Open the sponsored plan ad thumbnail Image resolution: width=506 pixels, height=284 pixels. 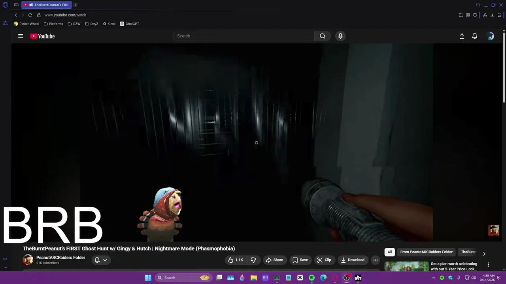point(406,267)
